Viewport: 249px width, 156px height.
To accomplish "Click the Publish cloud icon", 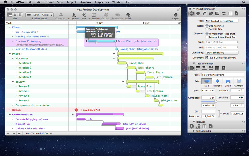I will tap(128, 15).
